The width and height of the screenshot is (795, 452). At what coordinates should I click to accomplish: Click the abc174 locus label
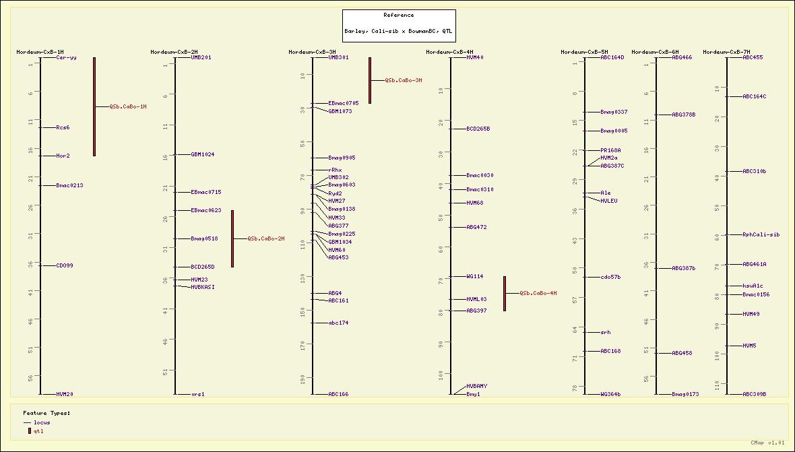tap(338, 323)
